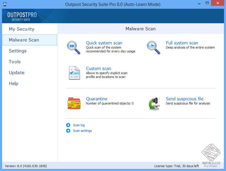Click the Outpost app icon in title bar
Viewport: 226px width, 171px height.
[5, 4]
